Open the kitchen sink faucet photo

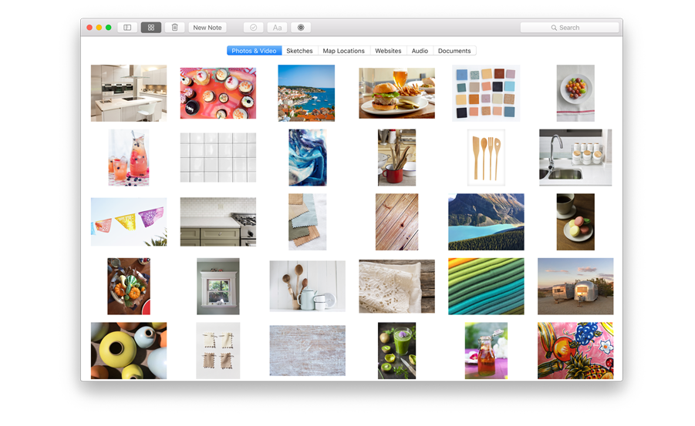575,158
